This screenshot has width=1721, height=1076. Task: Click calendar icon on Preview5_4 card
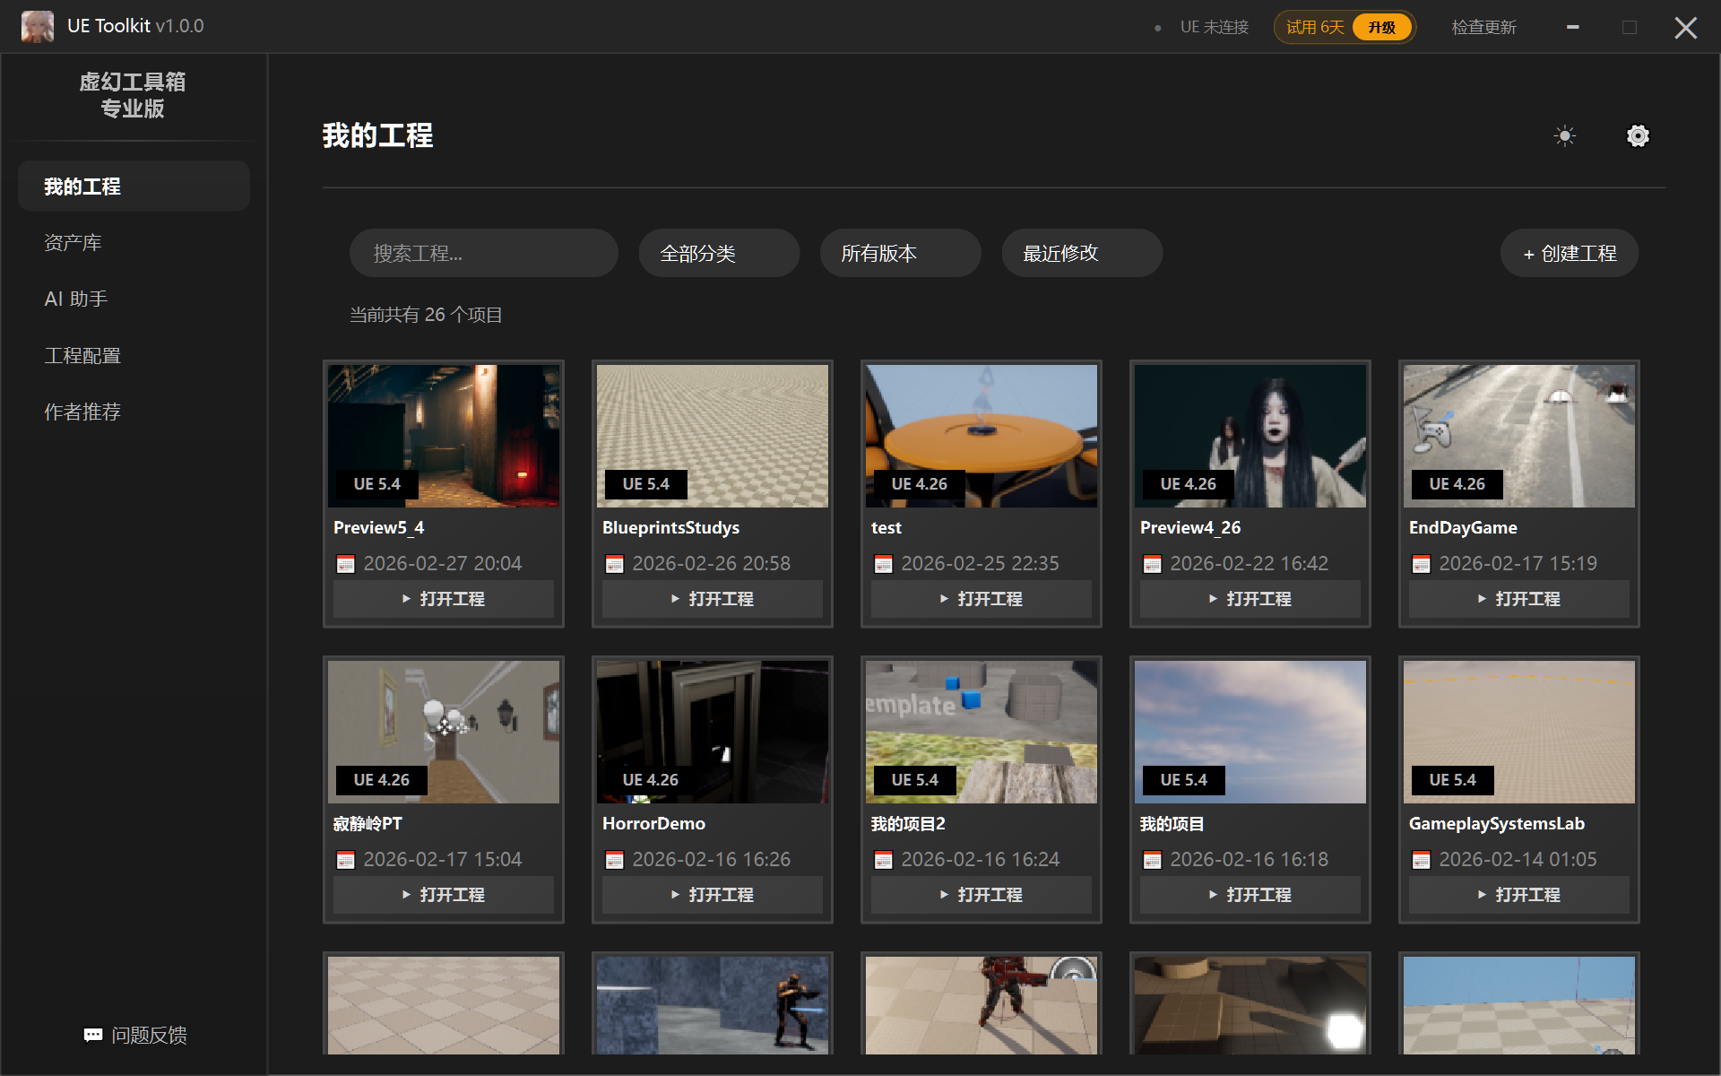coord(345,564)
